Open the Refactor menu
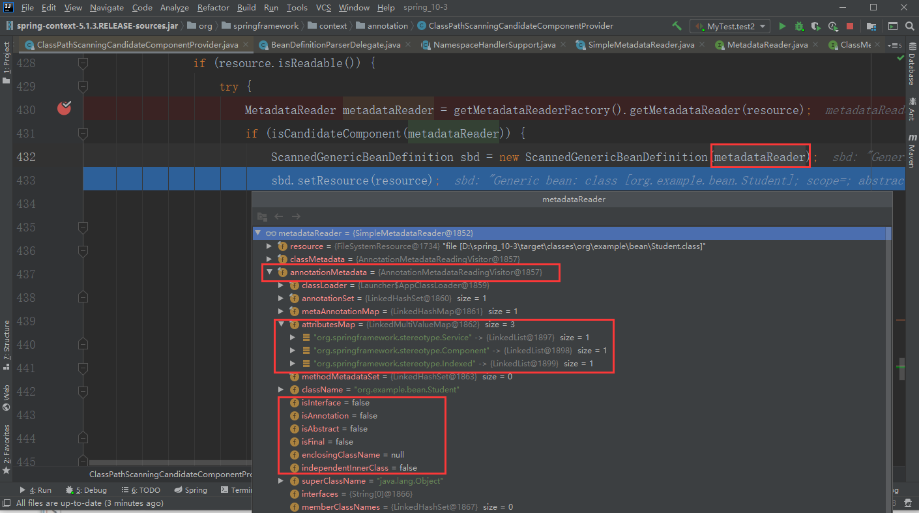The height and width of the screenshot is (513, 919). point(213,8)
